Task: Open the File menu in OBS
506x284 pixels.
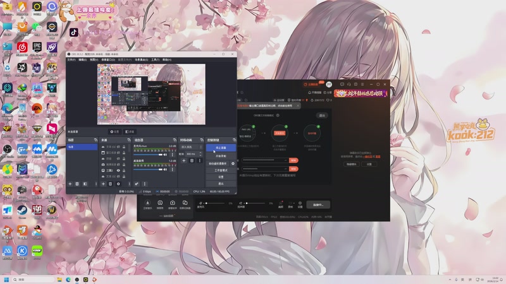Action: click(x=71, y=60)
